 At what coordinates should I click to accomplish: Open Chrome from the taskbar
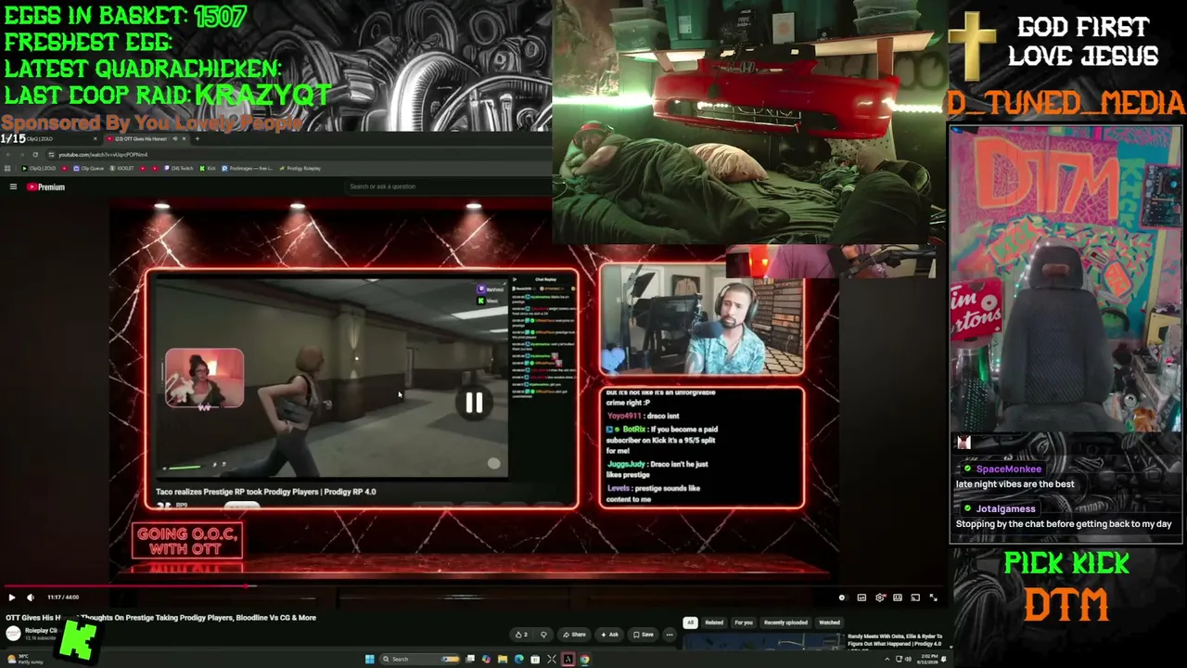click(x=584, y=659)
